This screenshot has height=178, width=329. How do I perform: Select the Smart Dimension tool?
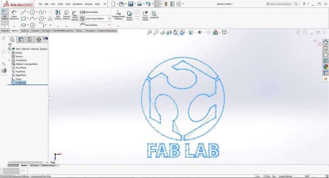tap(14, 15)
